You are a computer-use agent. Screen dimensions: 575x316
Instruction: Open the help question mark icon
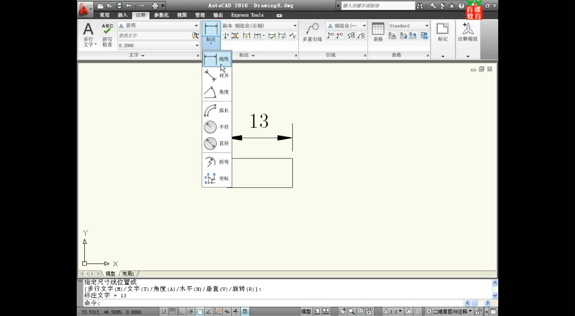click(x=461, y=6)
